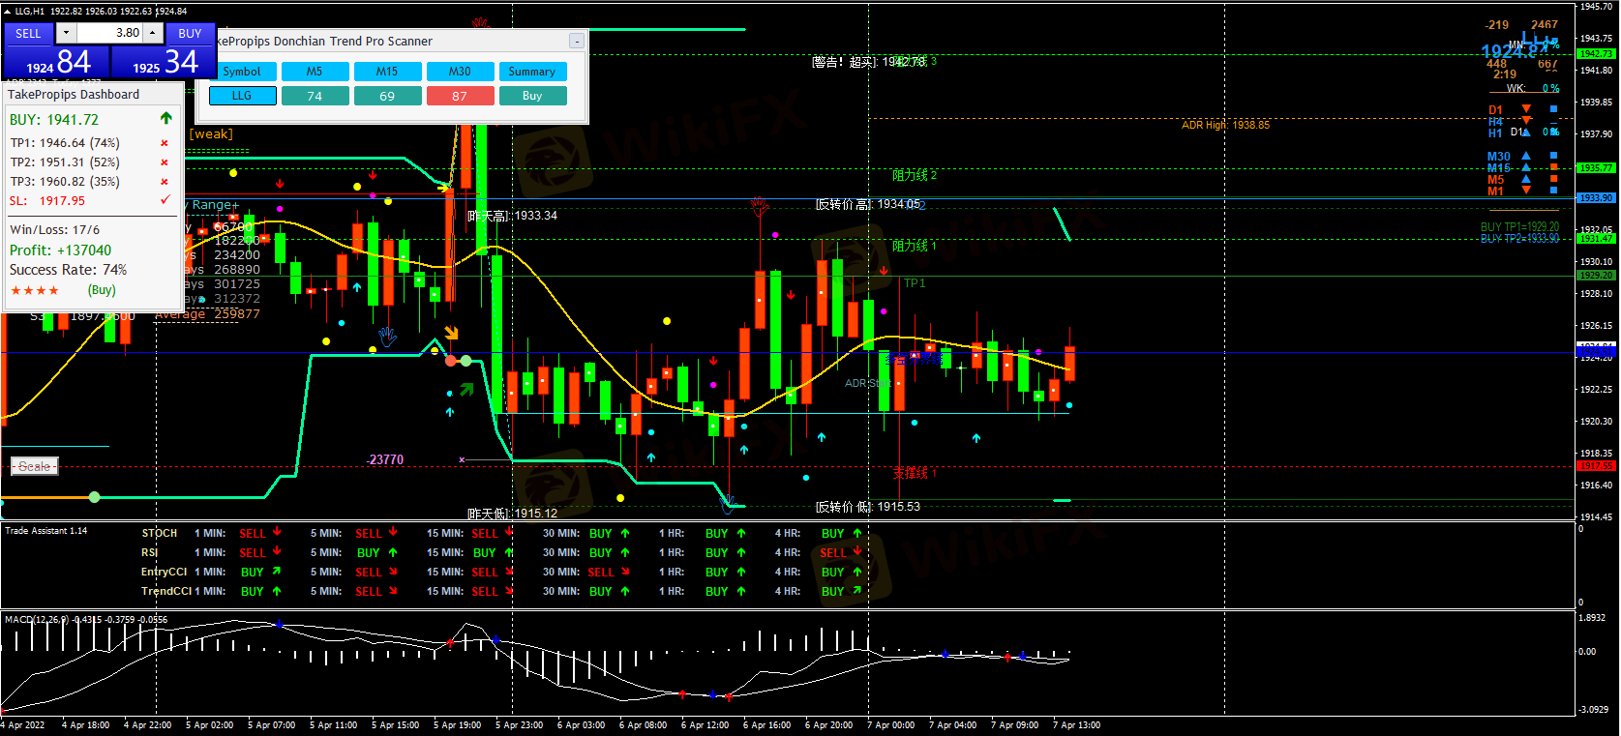
Task: Decrease lot size with the down arrow
Action: tap(66, 33)
